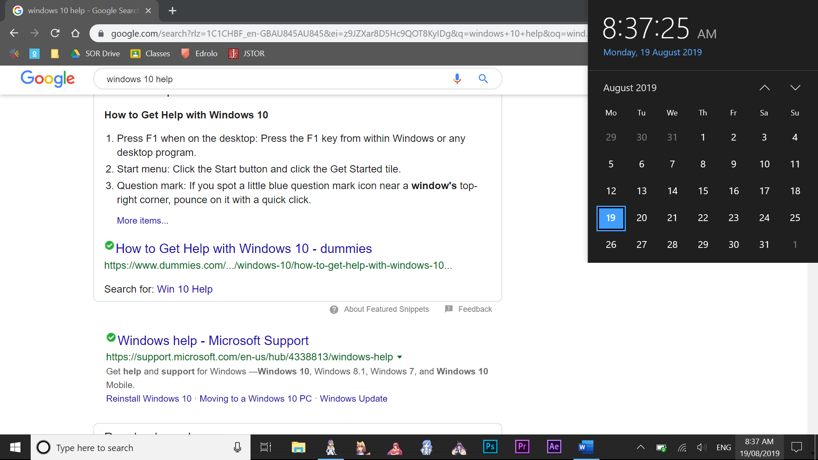818x460 pixels.
Task: Switch to the windows 10 help tab
Action: (x=81, y=11)
